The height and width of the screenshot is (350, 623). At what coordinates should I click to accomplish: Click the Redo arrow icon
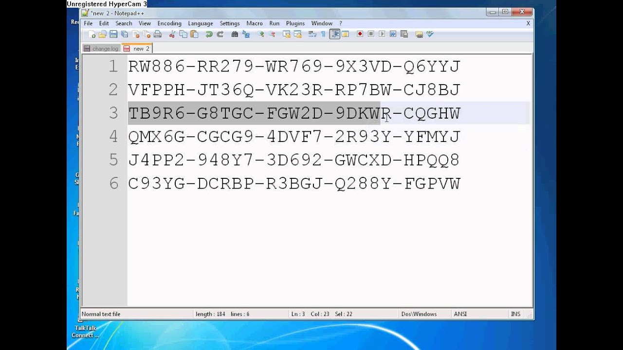point(220,34)
